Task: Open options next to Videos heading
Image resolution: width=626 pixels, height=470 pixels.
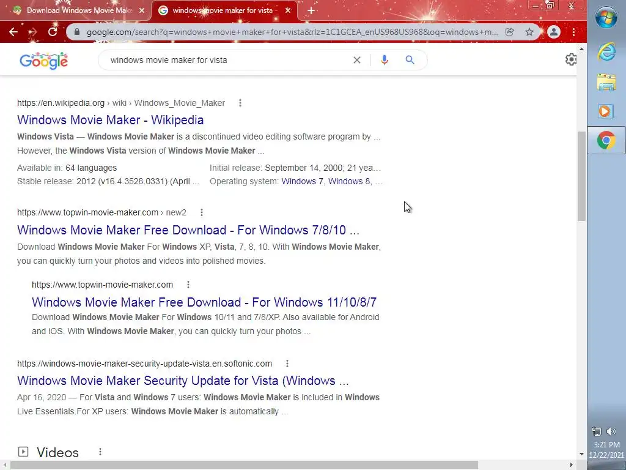Action: (100, 452)
